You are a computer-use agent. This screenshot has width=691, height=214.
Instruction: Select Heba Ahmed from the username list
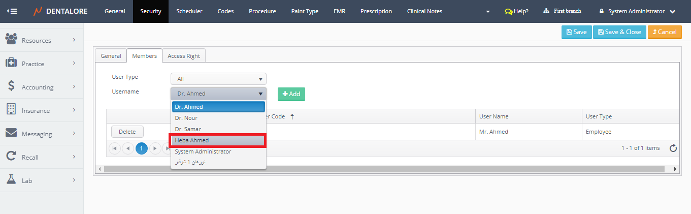(217, 140)
